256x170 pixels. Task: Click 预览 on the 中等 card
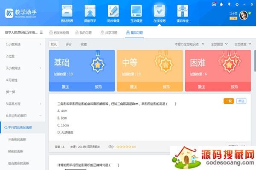tap(166, 87)
